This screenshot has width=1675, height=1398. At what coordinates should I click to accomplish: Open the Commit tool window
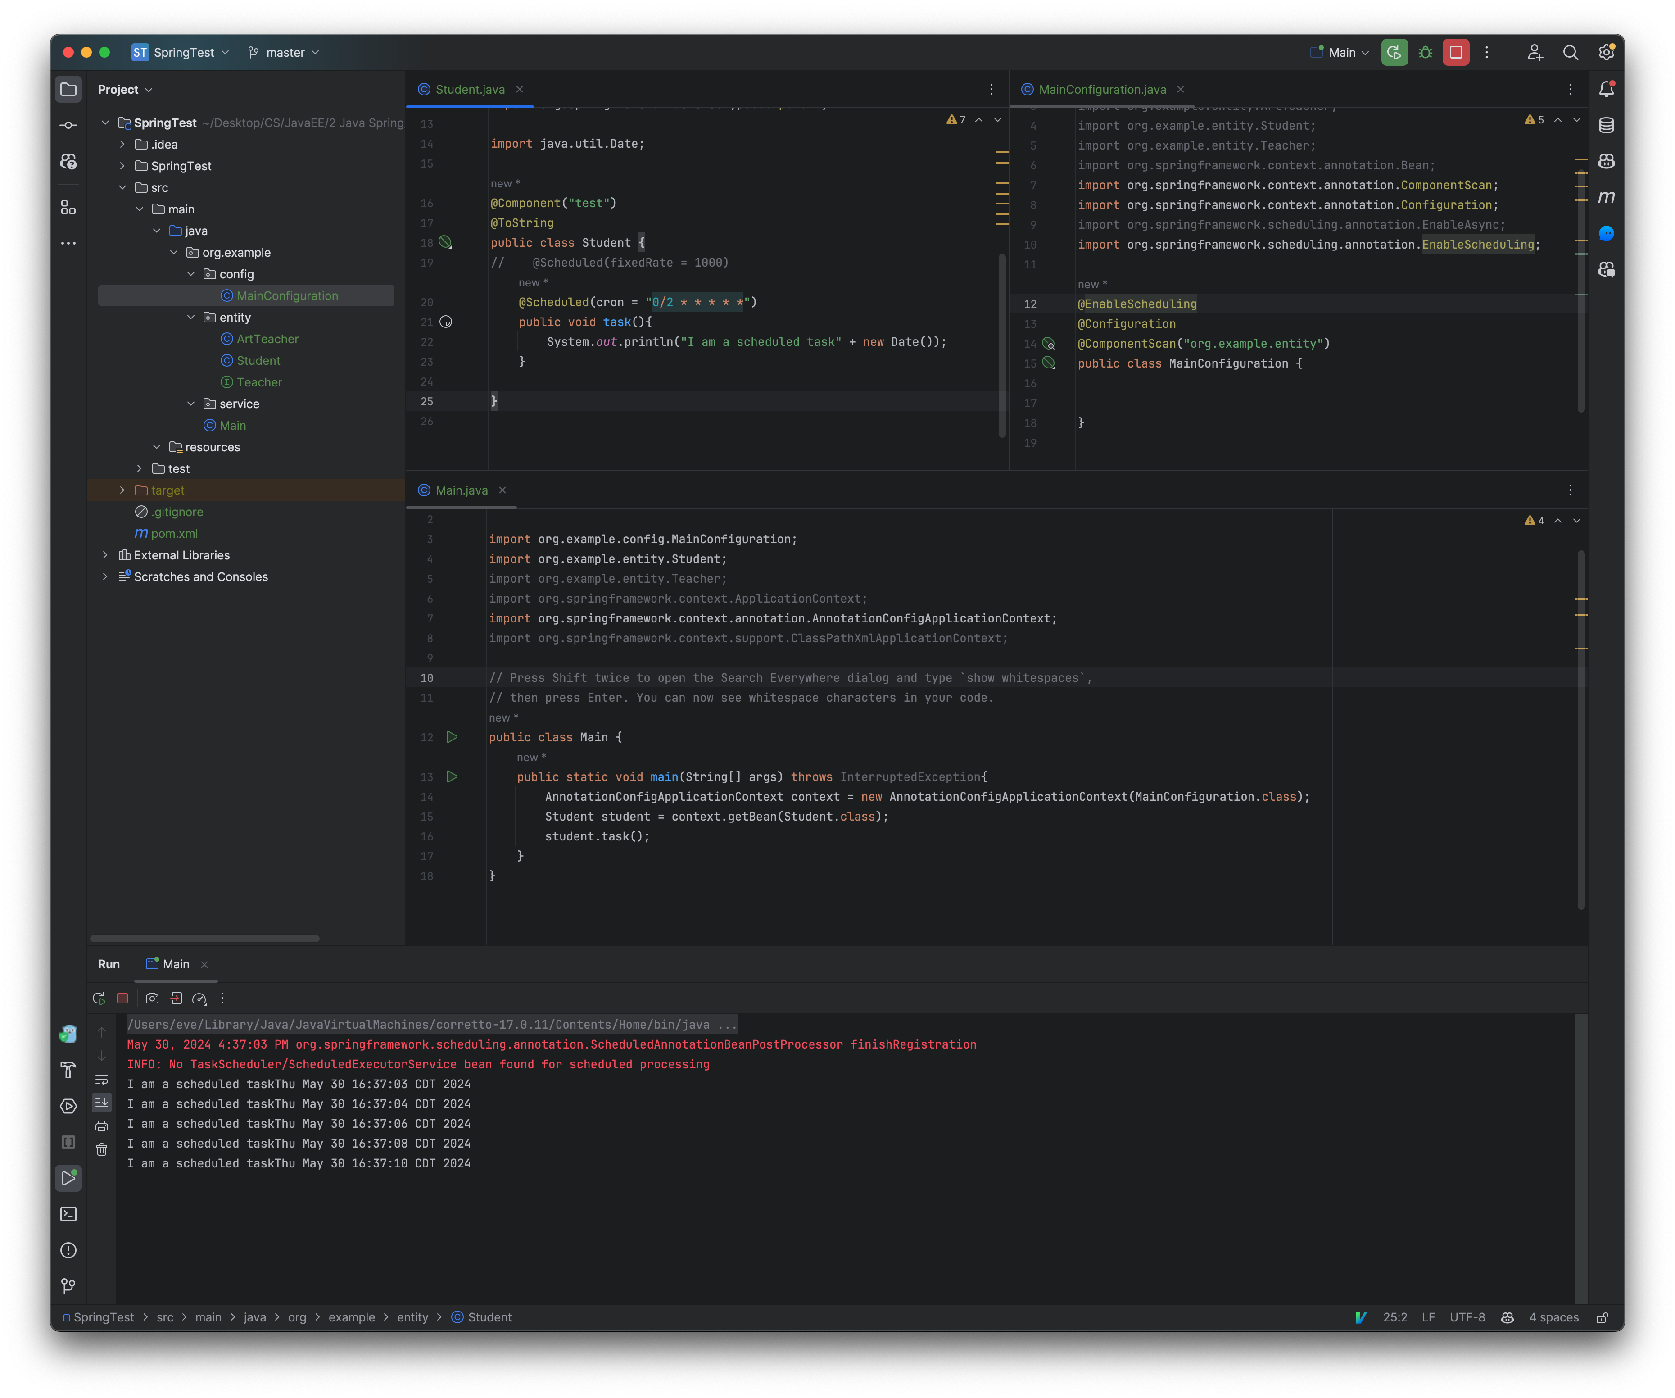click(68, 124)
